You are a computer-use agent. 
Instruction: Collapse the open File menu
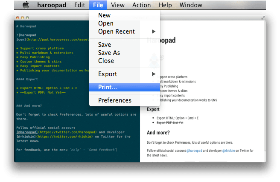(98, 5)
